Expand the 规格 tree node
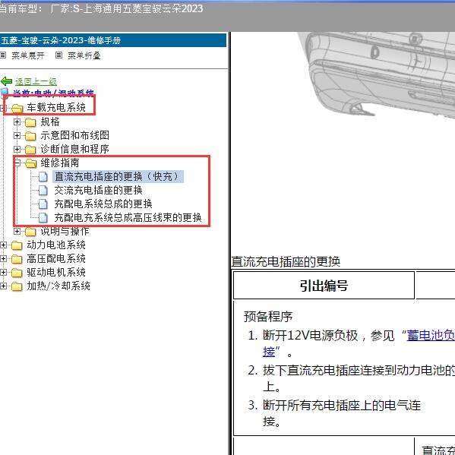 17,122
